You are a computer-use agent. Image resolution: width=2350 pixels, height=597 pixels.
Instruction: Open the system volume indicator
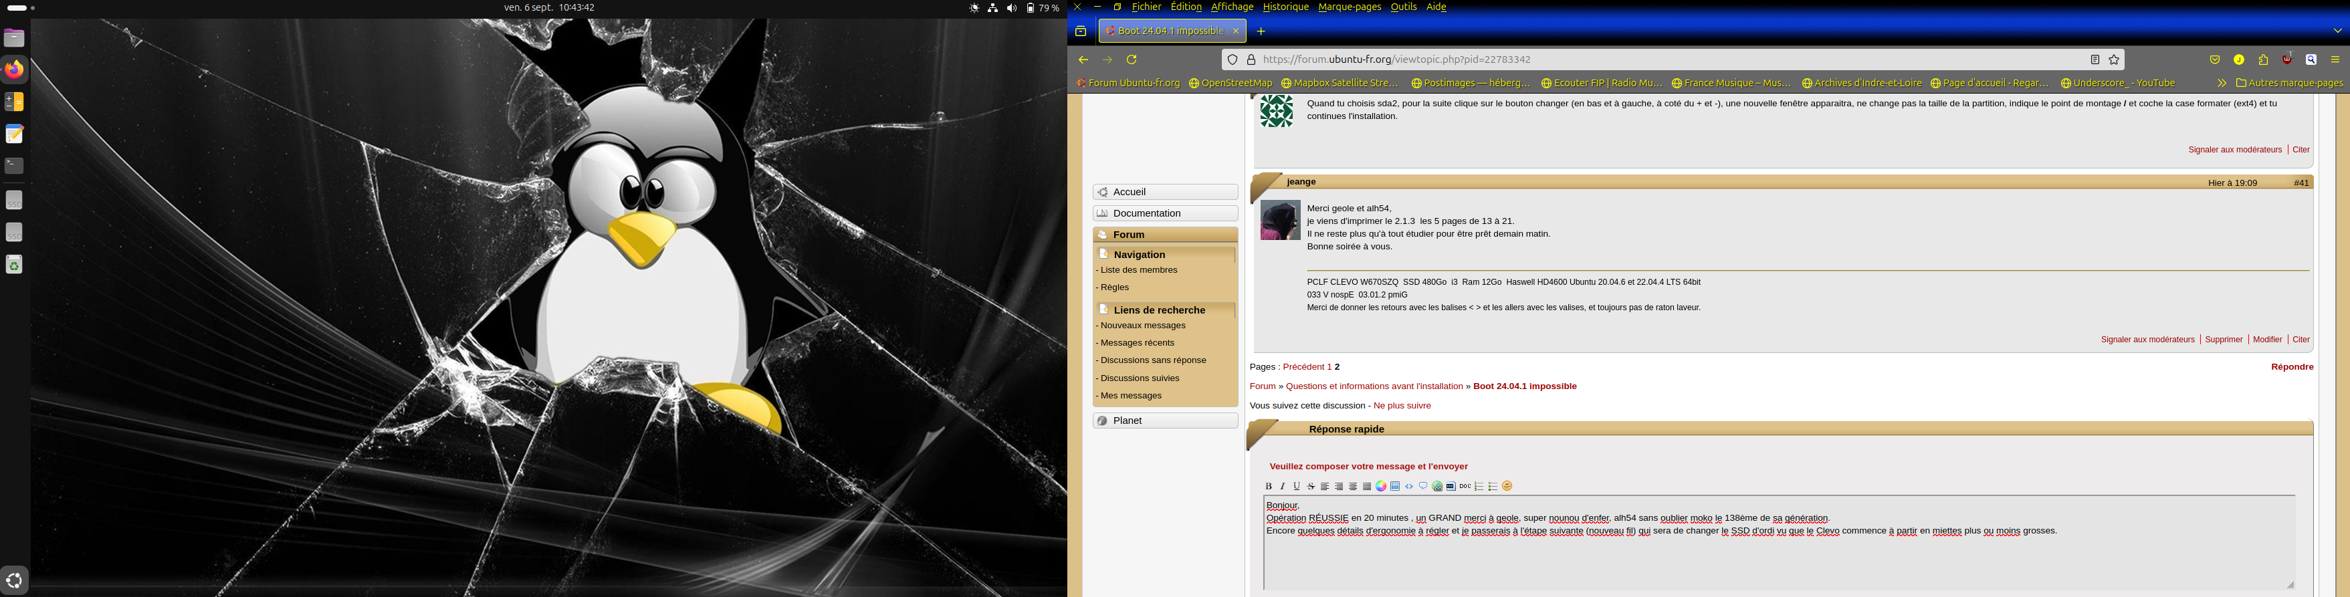click(1012, 8)
